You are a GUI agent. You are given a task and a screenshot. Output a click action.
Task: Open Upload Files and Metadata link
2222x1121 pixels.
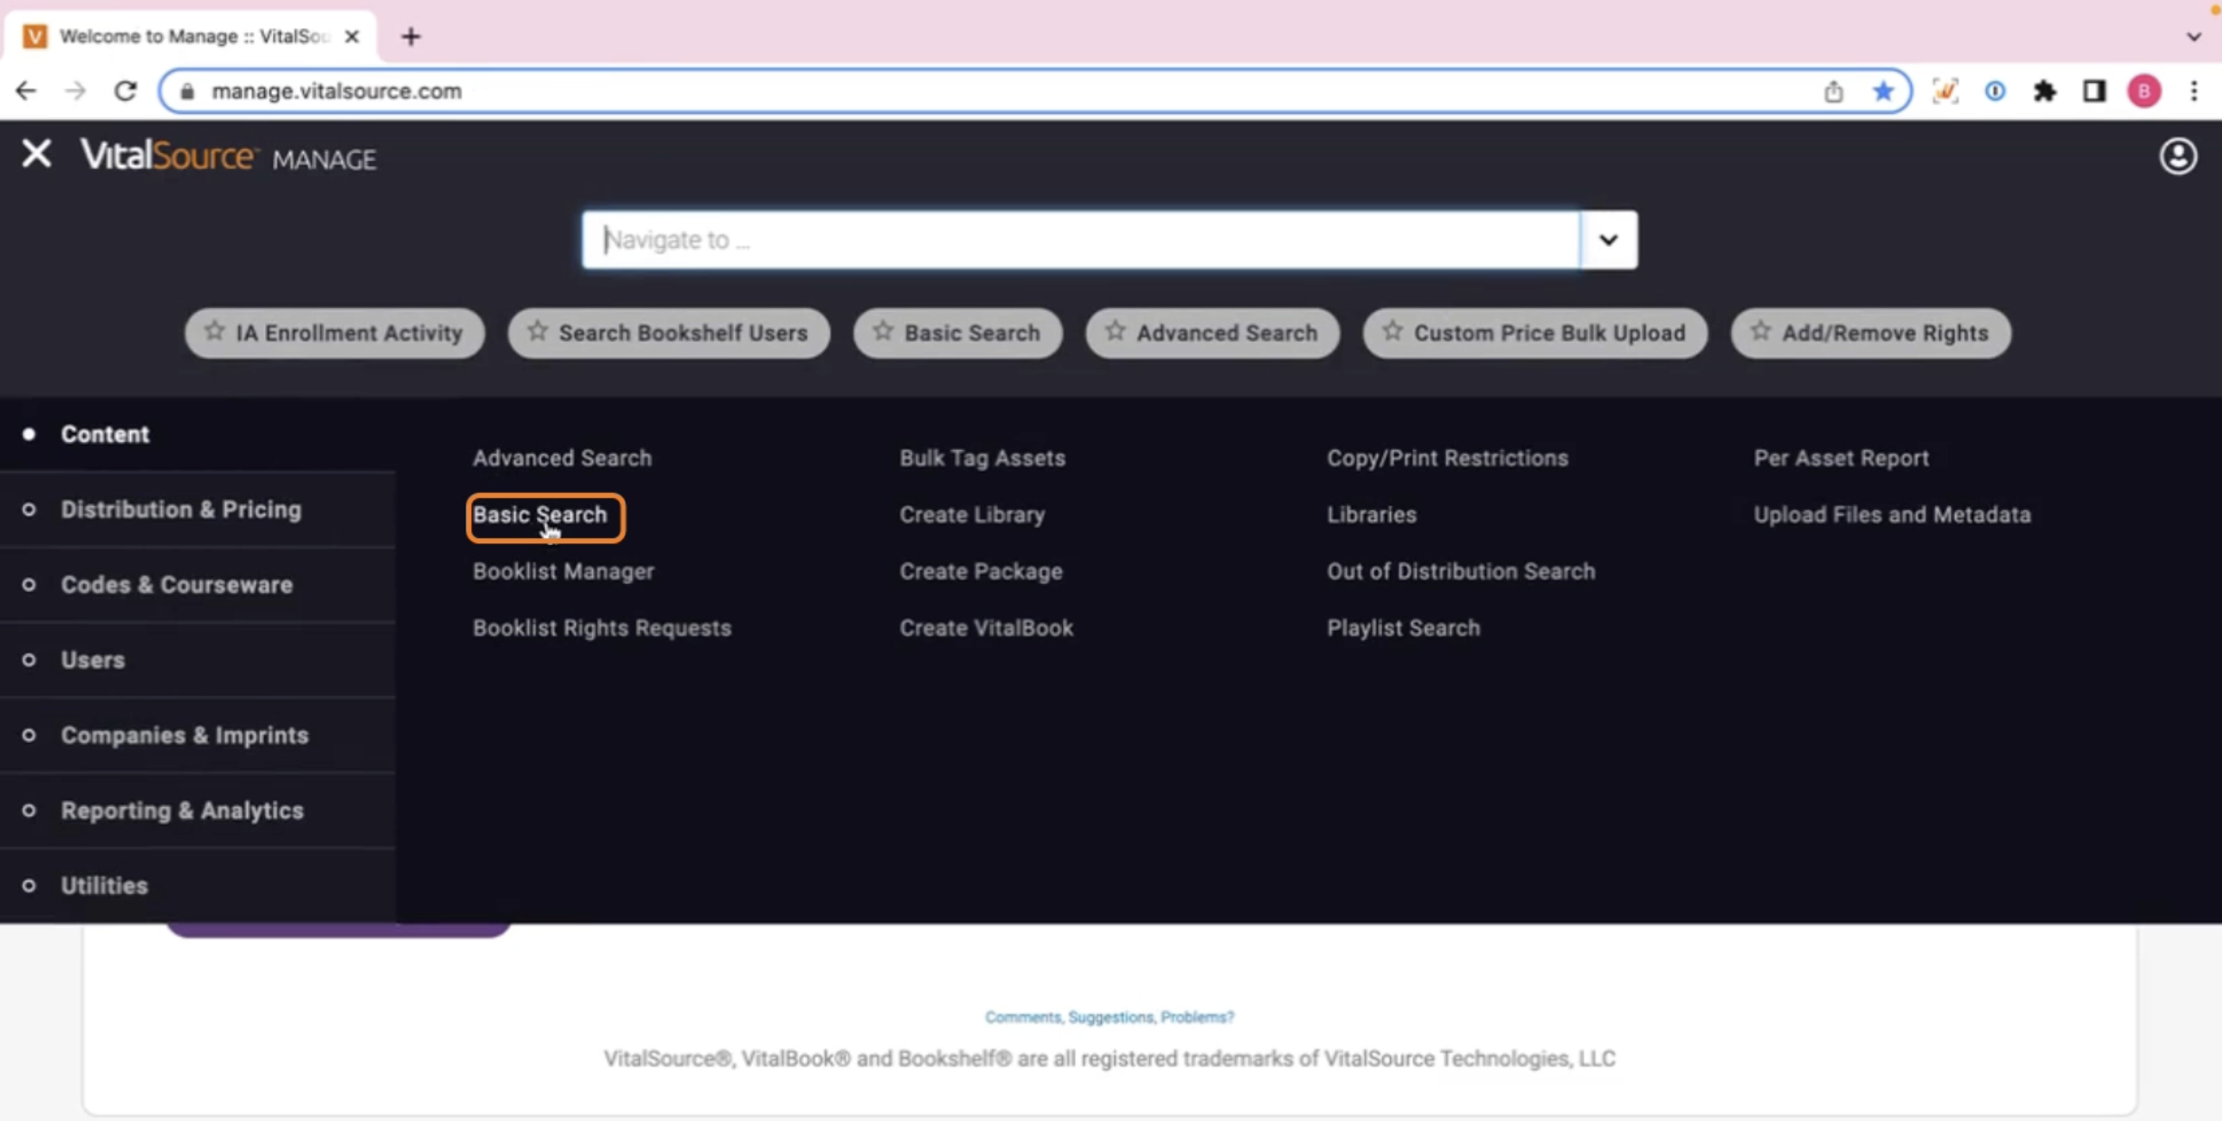tap(1892, 514)
